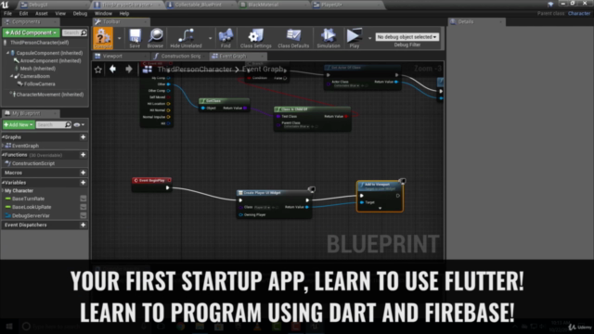The width and height of the screenshot is (594, 334).
Task: Click the search magnifier in My Blueprint
Action: tap(68, 124)
